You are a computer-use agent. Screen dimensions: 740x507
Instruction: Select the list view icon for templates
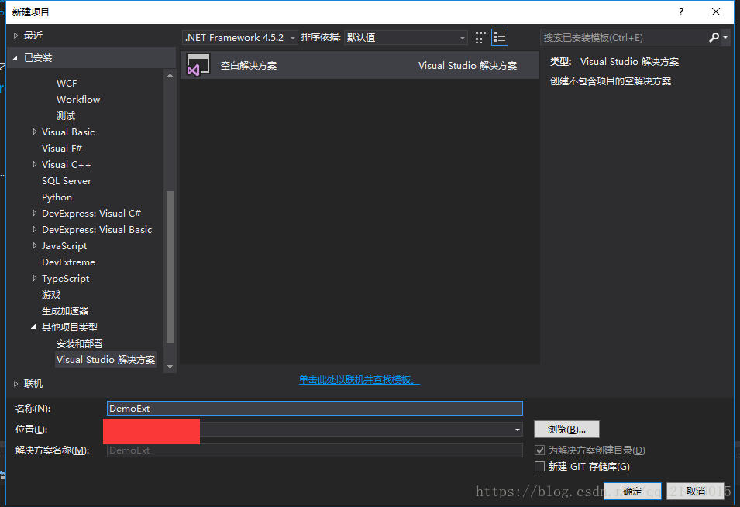[500, 36]
